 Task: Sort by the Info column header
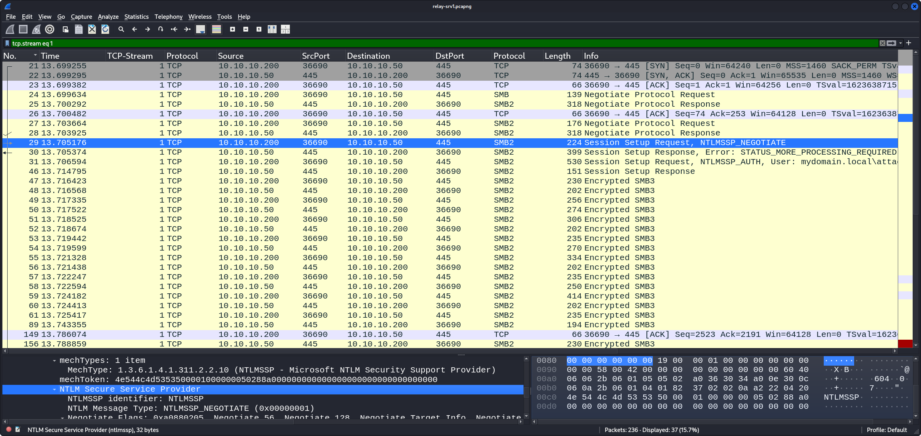pyautogui.click(x=740, y=56)
